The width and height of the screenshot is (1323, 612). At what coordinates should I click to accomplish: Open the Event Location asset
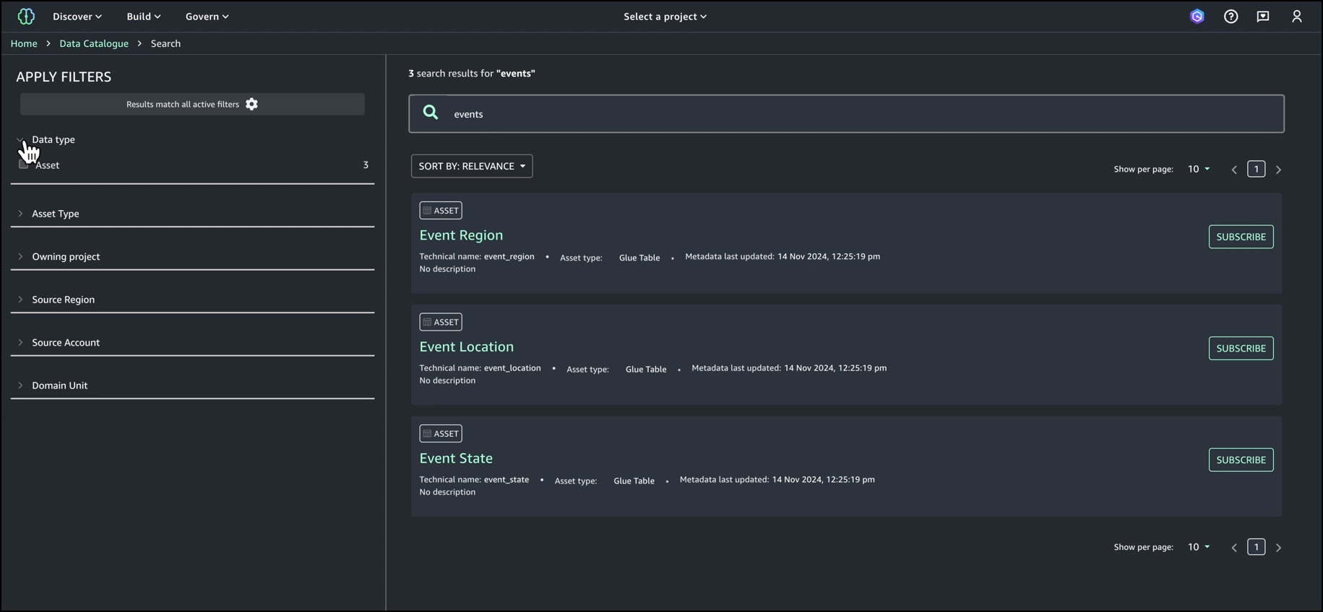(467, 346)
